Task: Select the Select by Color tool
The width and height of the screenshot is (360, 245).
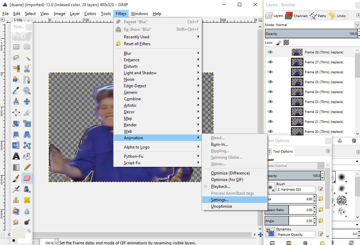Action: click(x=16, y=68)
